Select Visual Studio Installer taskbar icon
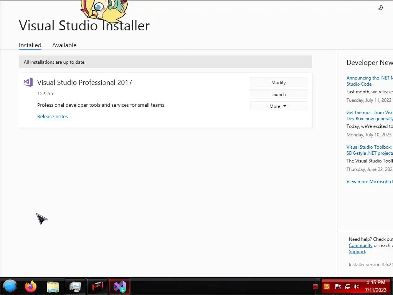 click(x=120, y=287)
